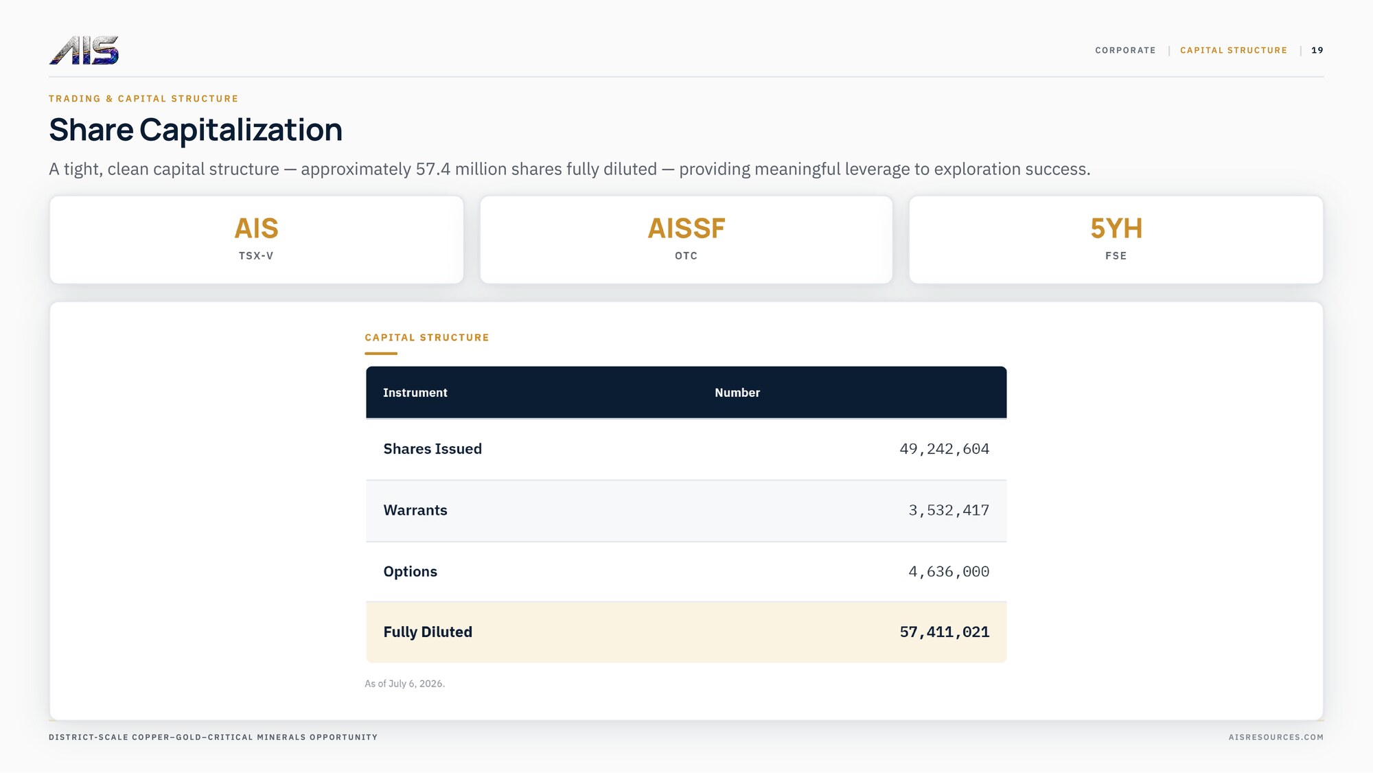Click the Number column header
1373x773 pixels.
737,393
